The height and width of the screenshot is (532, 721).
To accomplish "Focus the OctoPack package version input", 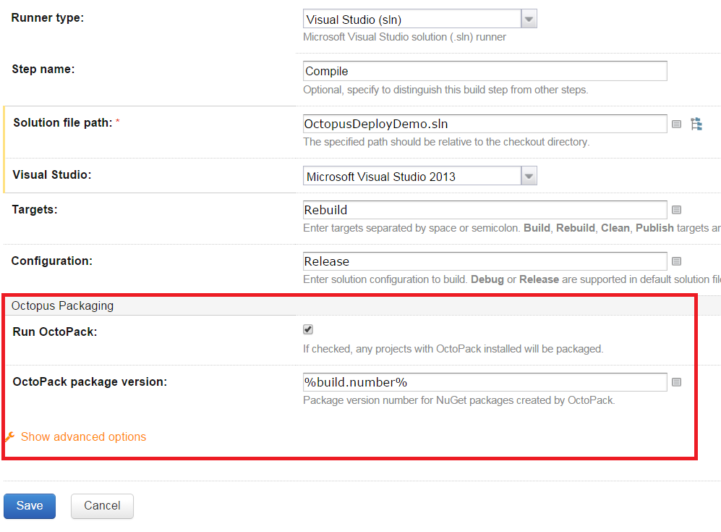I will pos(485,382).
